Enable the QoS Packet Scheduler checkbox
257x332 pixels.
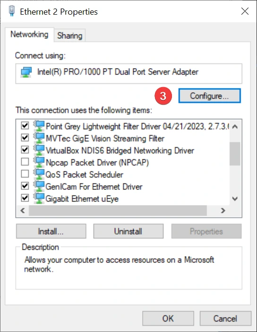pyautogui.click(x=25, y=174)
